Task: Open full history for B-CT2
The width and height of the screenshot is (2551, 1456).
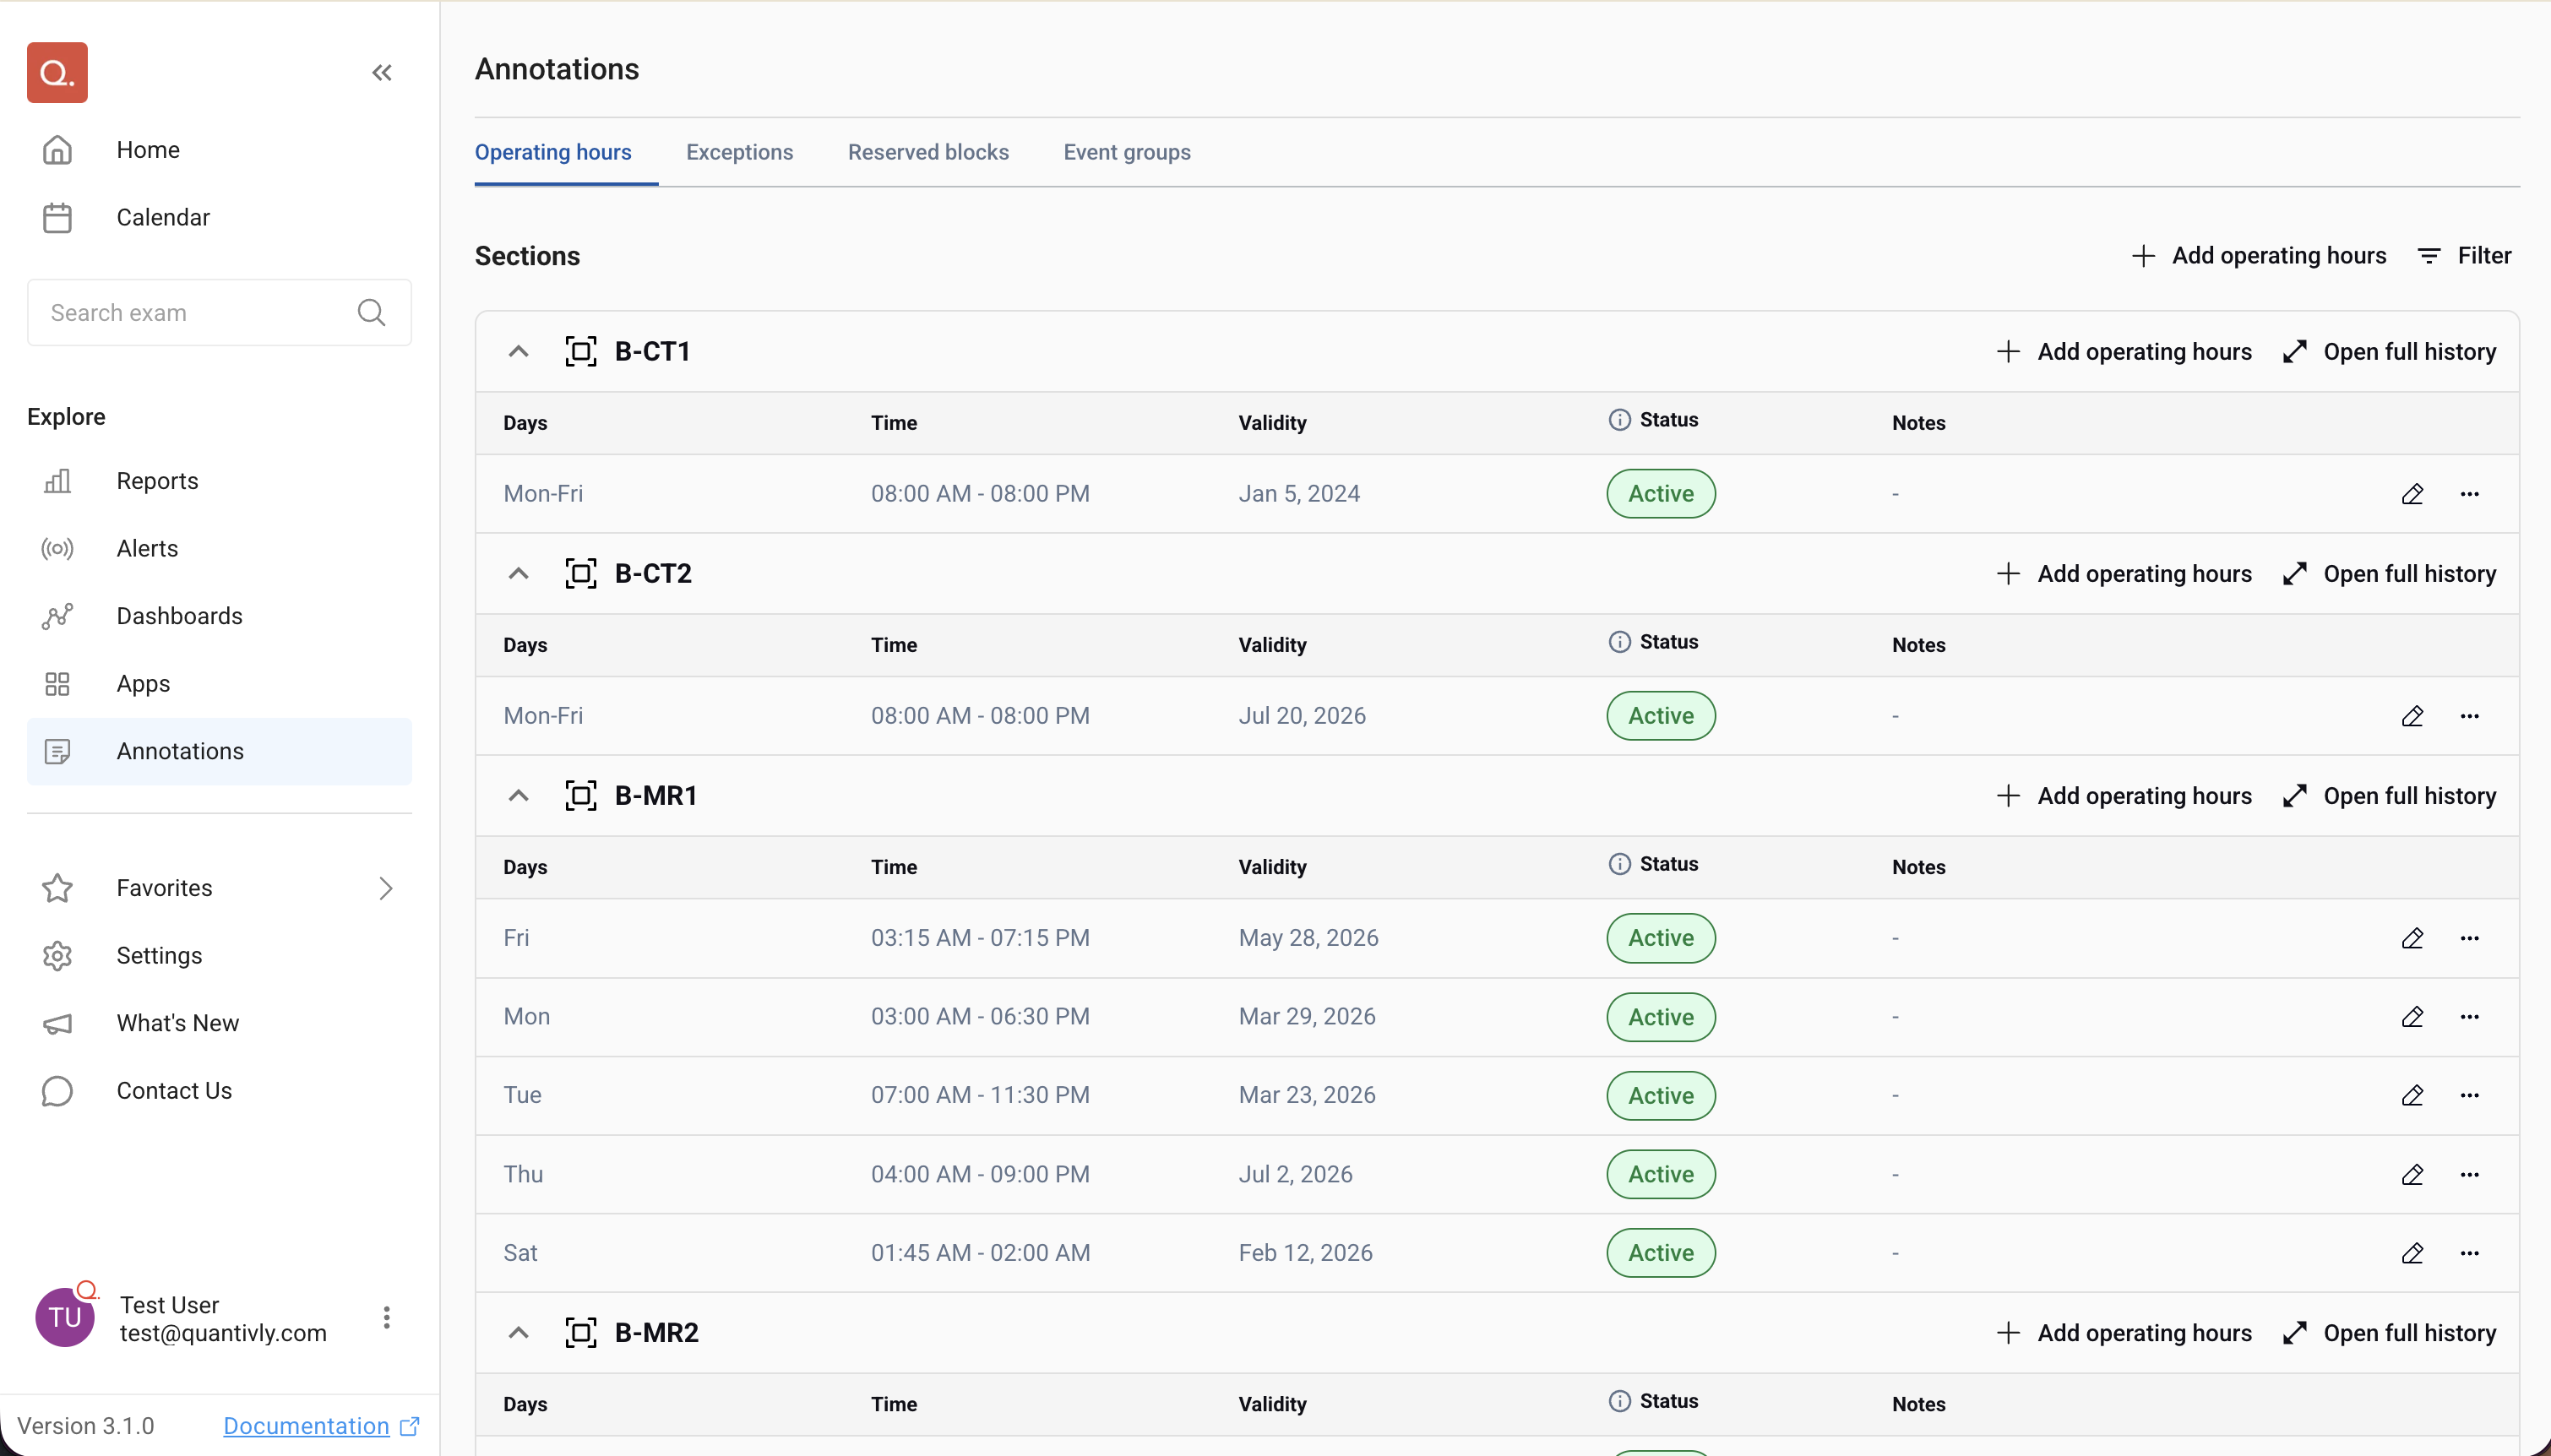Action: 2390,574
